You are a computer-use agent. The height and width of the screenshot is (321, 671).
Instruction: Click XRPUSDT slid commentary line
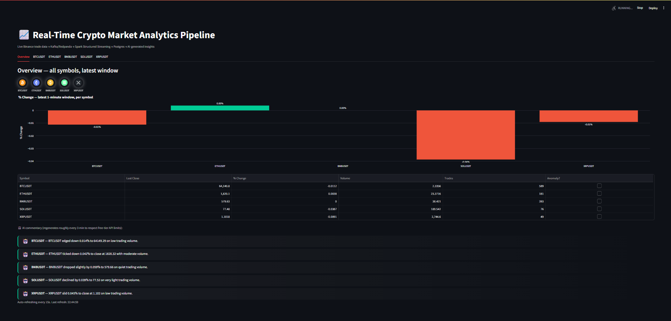82,293
